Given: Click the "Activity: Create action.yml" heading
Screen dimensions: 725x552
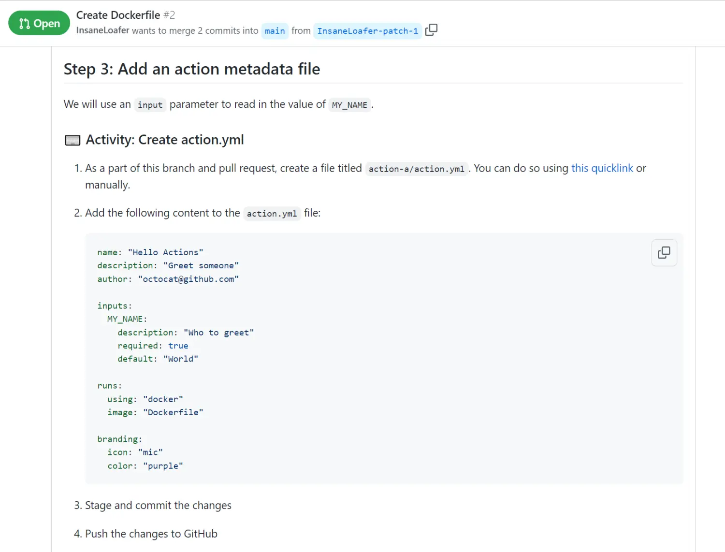Looking at the screenshot, I should (x=164, y=140).
